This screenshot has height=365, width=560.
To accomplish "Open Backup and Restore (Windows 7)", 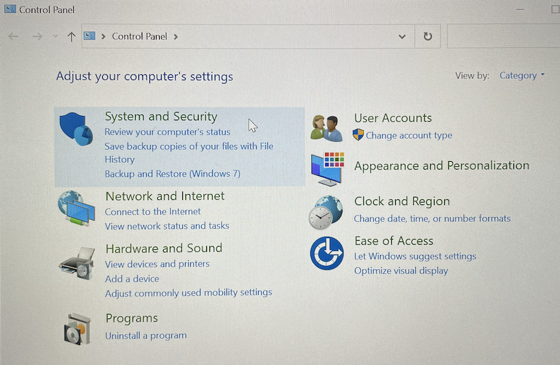I will point(173,173).
